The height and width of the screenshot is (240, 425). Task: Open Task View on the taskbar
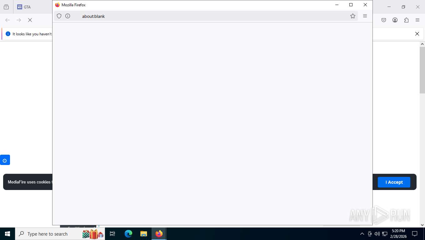pyautogui.click(x=112, y=234)
